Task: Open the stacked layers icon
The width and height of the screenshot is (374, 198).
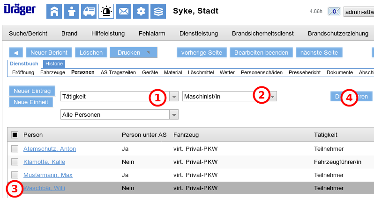Action: pos(158,11)
